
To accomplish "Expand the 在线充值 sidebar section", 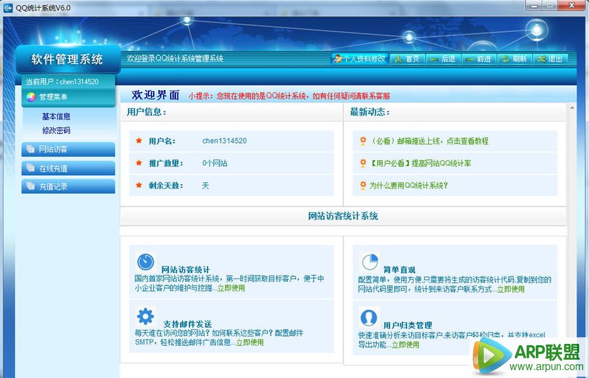I will point(68,168).
